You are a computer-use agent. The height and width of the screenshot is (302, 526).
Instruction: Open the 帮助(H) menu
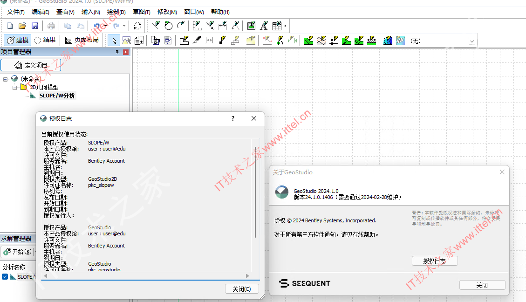click(220, 12)
